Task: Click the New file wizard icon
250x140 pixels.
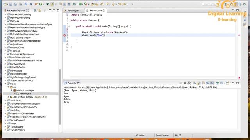Action: pyautogui.click(x=5, y=4)
